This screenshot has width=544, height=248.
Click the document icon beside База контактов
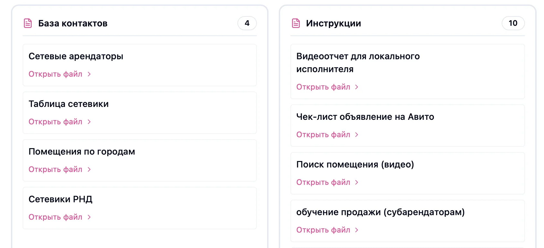tap(28, 23)
